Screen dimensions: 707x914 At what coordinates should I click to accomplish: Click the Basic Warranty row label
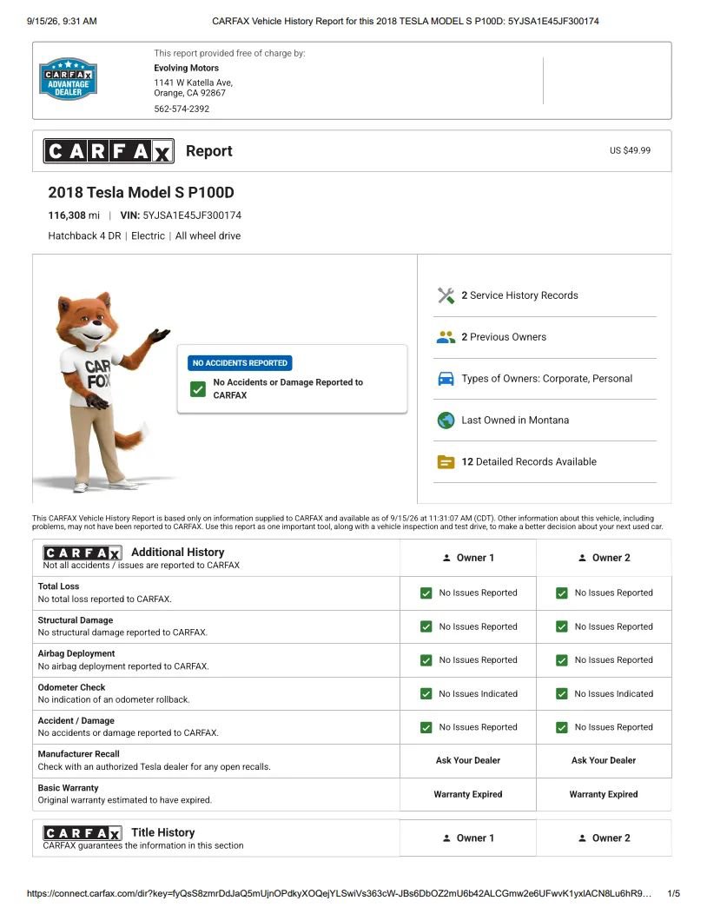pyautogui.click(x=69, y=787)
